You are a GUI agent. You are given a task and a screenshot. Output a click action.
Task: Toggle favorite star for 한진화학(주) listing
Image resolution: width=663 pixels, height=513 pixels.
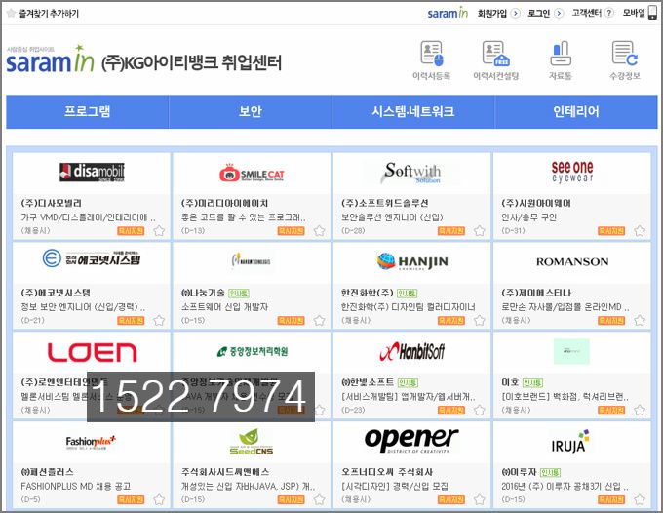[x=479, y=321]
